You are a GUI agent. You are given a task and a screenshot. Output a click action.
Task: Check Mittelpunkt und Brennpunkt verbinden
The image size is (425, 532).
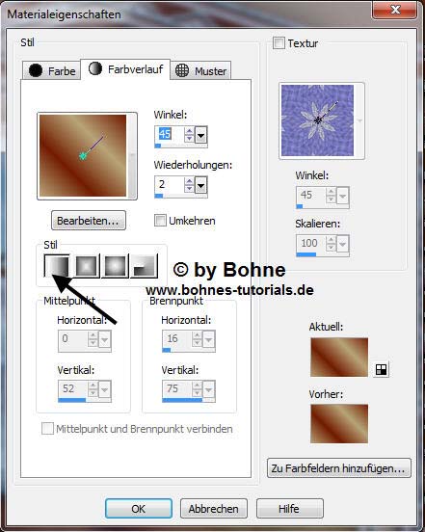[x=47, y=428]
